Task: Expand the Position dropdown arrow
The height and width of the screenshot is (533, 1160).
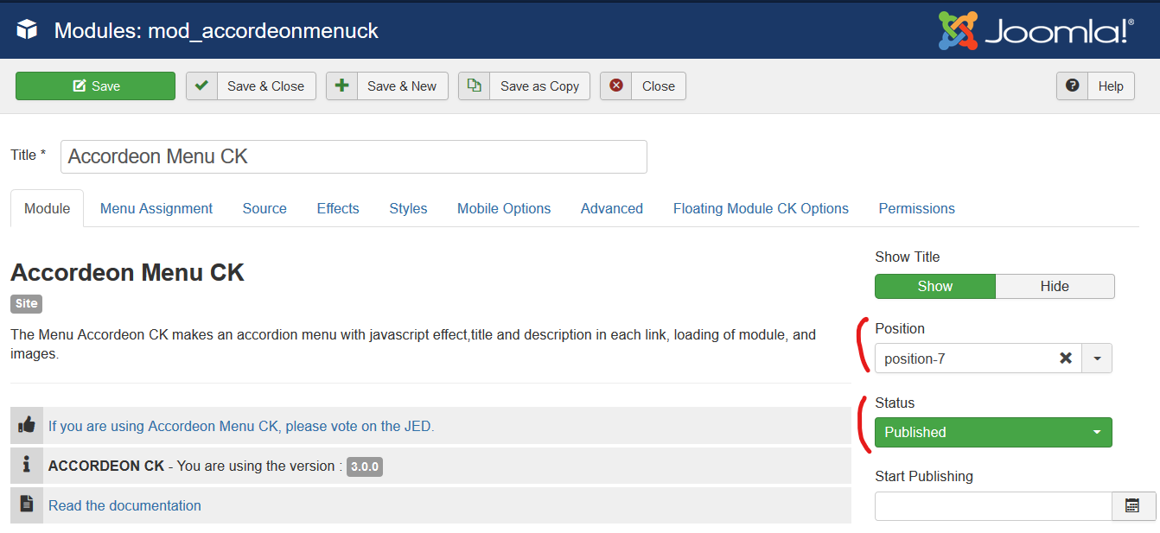Action: pos(1097,359)
